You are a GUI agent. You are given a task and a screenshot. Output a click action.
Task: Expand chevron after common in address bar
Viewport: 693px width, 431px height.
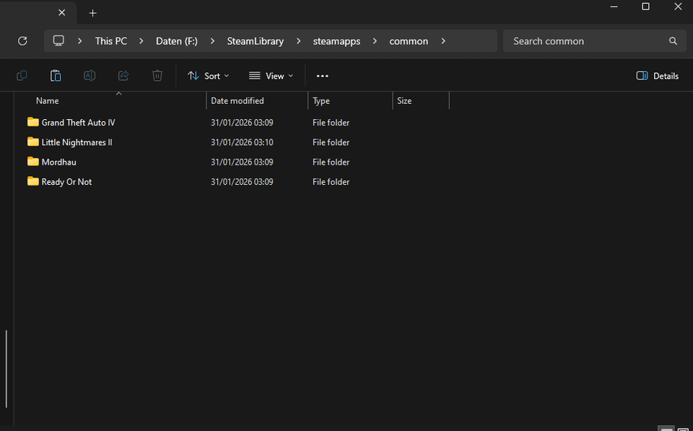[443, 41]
